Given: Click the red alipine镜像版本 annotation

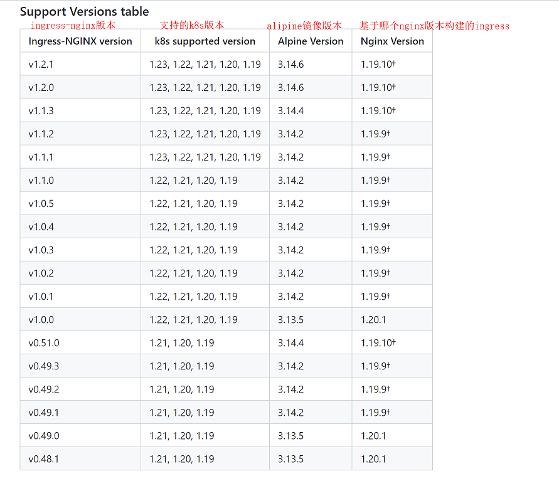Looking at the screenshot, I should click(304, 26).
